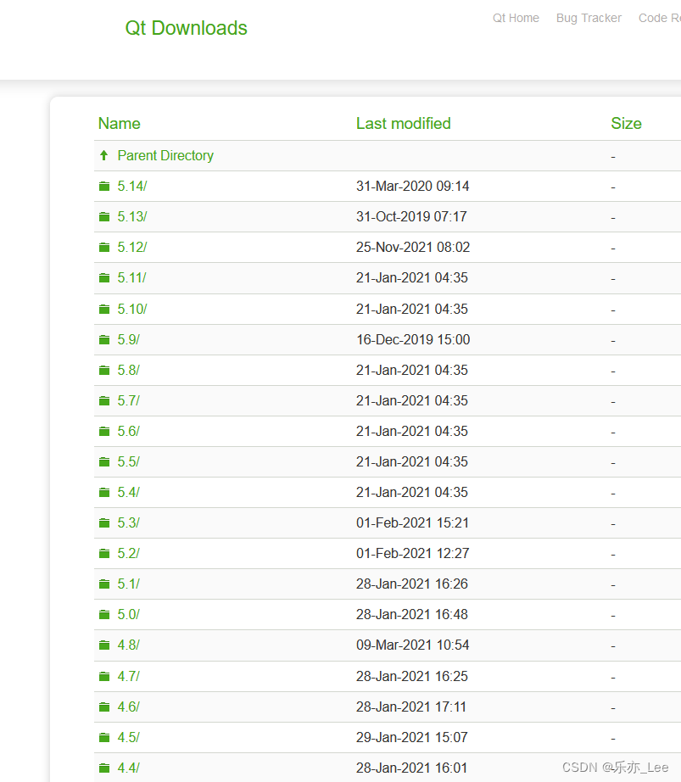Viewport: 681px width, 782px height.
Task: Click the folder icon beside 5.13/
Action: [104, 216]
